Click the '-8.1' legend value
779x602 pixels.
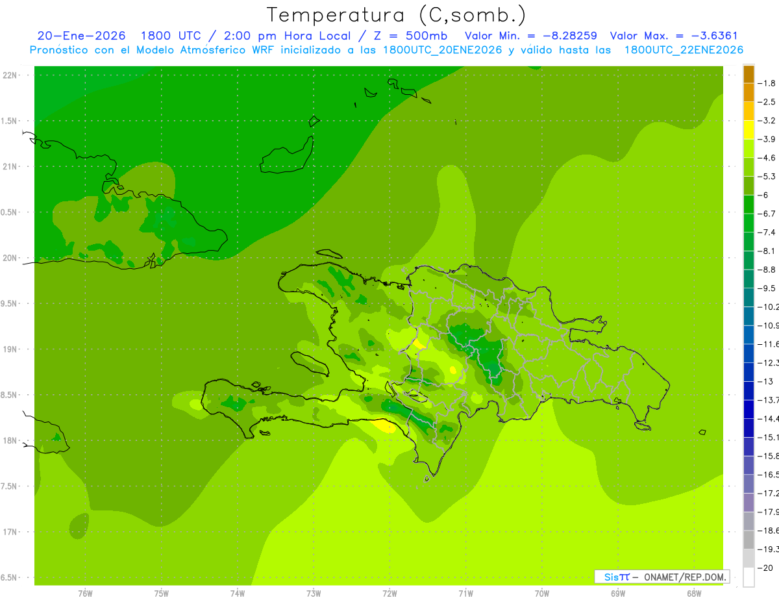[x=767, y=251]
